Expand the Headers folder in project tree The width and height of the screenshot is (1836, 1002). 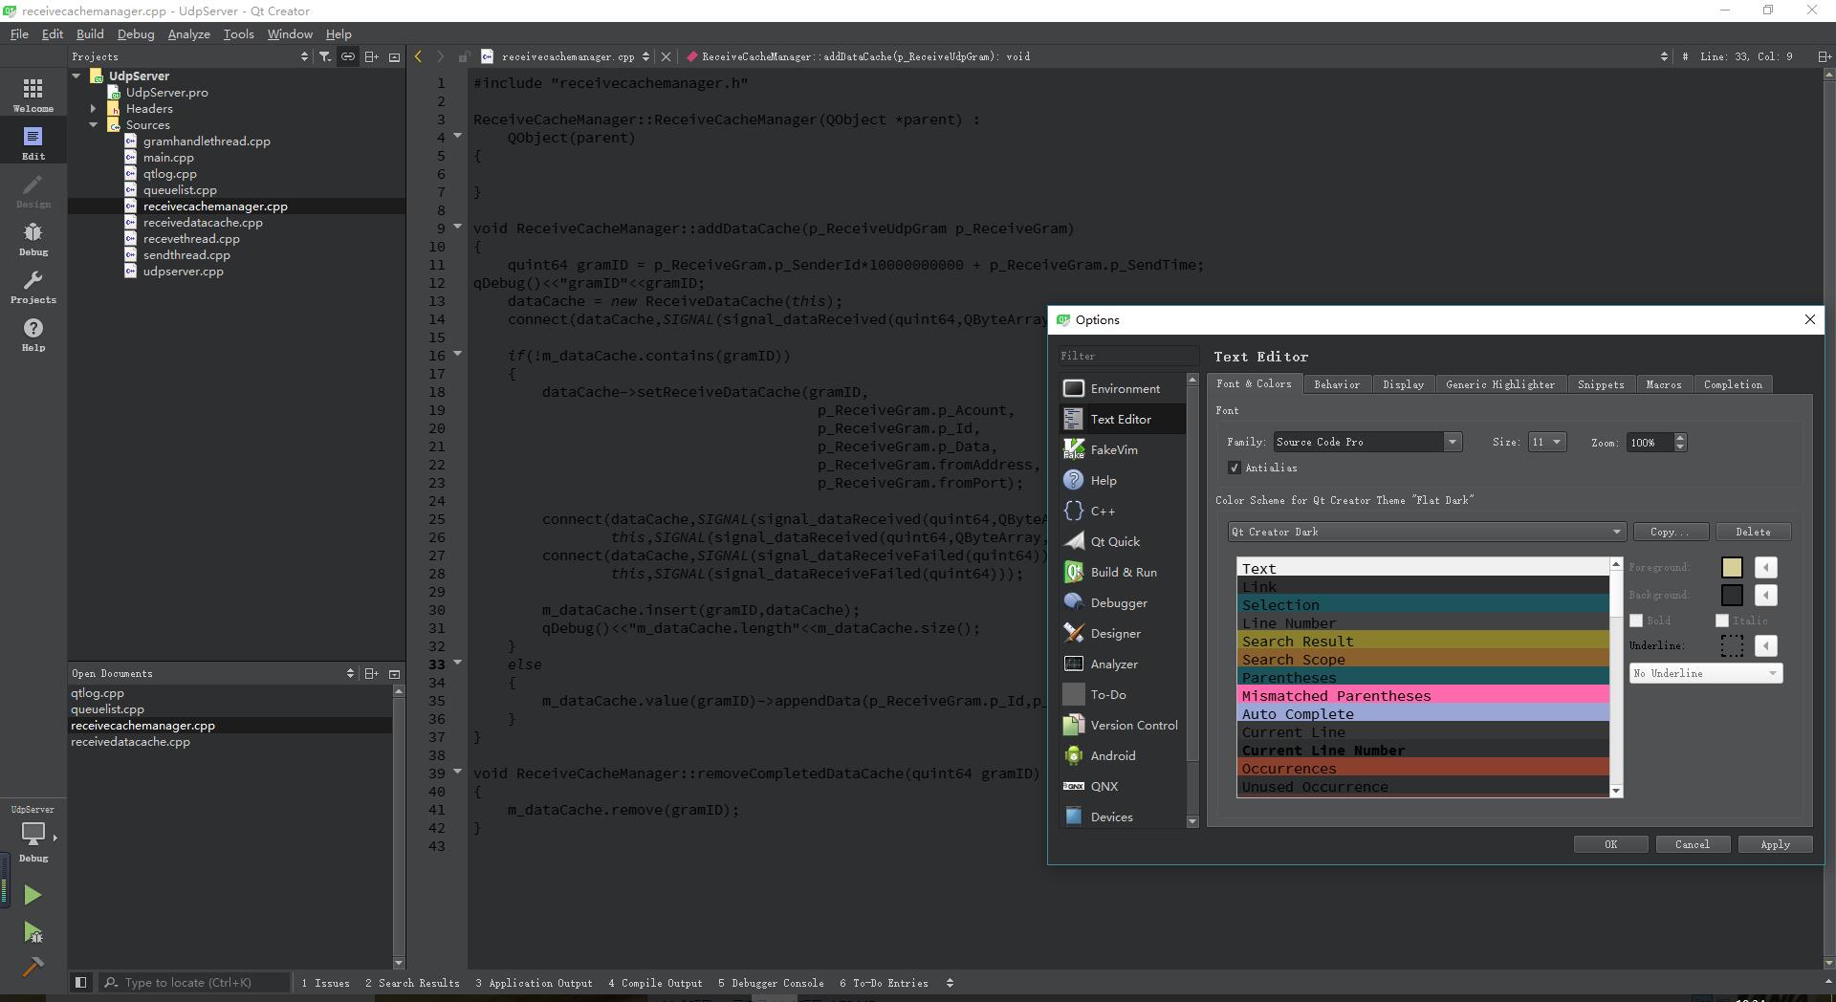click(x=94, y=109)
